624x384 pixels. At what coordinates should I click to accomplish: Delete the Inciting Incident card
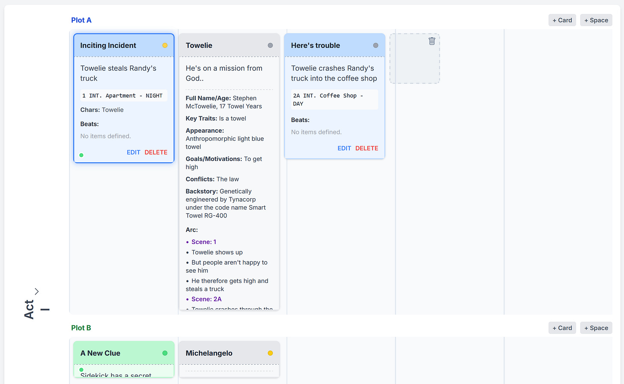coord(156,152)
